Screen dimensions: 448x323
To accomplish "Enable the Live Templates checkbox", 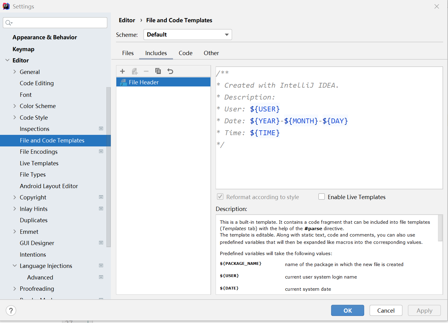I will point(322,197).
